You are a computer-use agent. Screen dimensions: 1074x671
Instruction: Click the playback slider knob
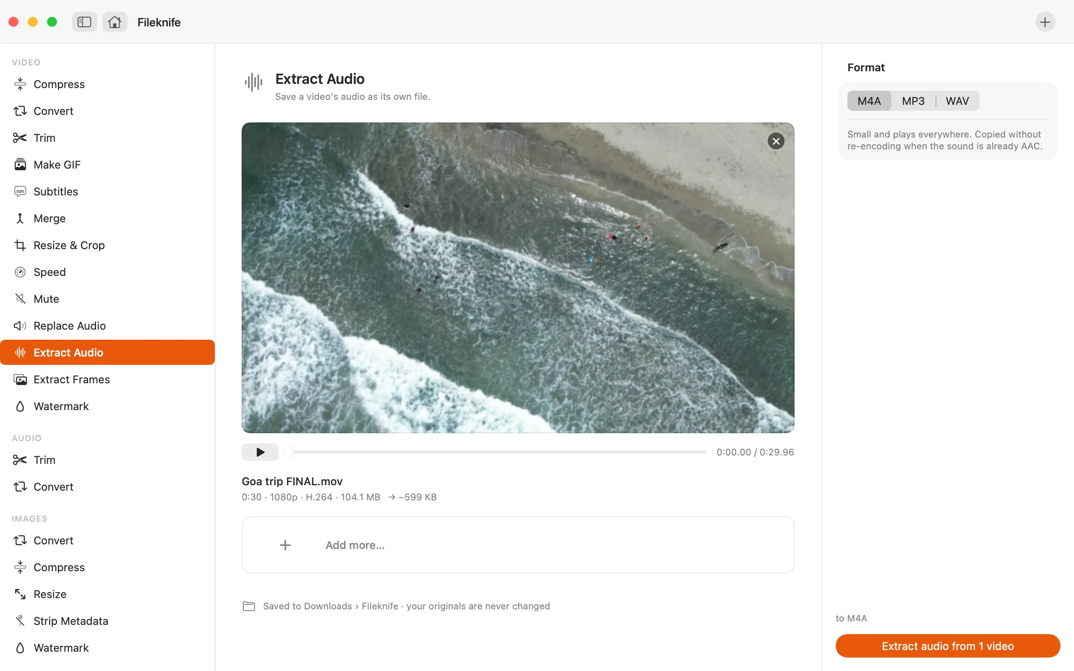pos(289,452)
